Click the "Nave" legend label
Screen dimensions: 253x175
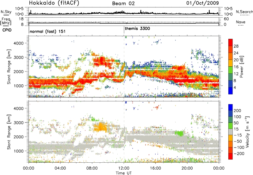pyautogui.click(x=241, y=22)
